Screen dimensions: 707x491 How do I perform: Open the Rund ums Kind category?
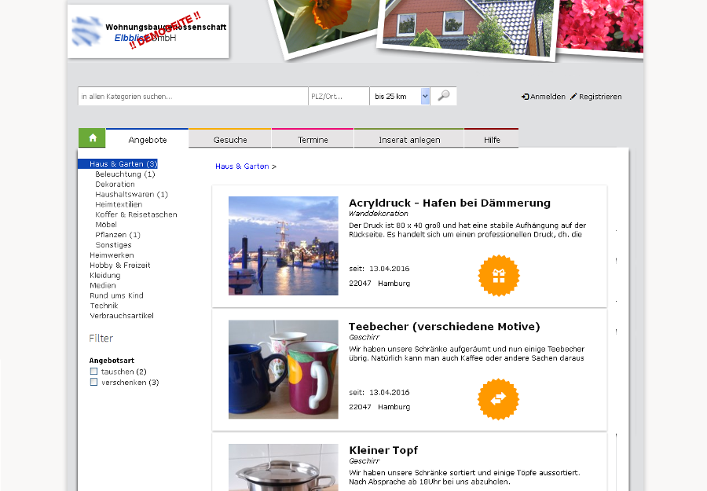(x=116, y=295)
